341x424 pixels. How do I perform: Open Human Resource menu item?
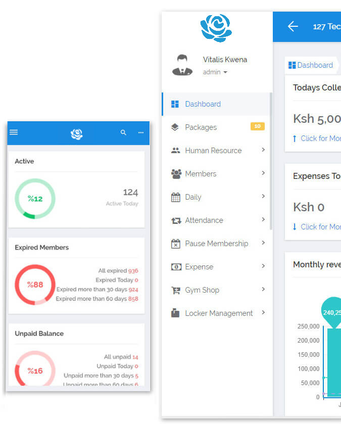[x=216, y=151]
